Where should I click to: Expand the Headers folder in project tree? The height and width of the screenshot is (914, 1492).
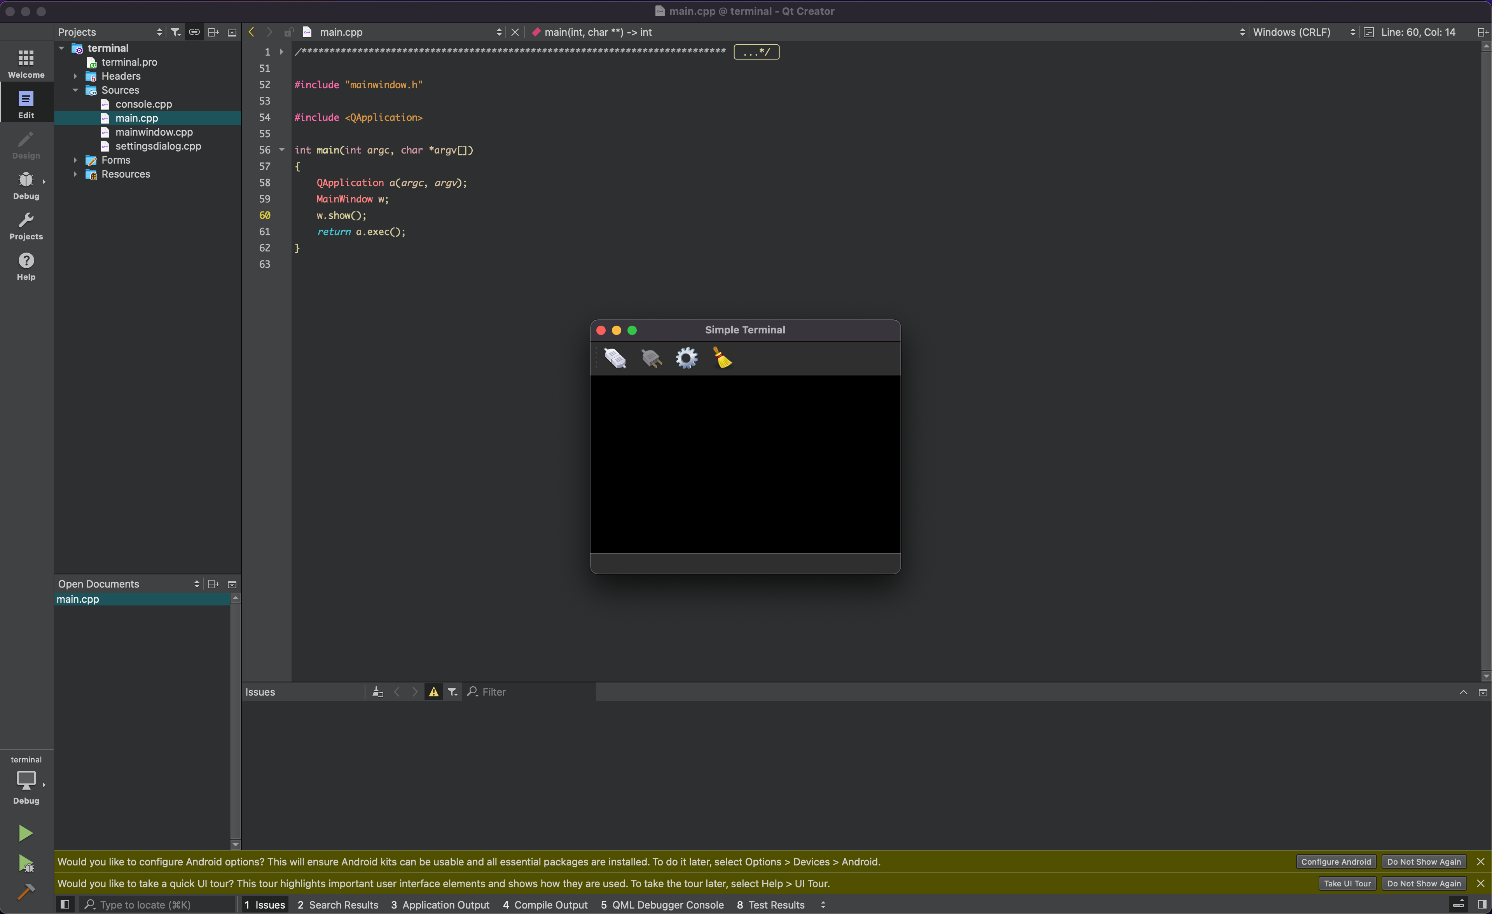[x=75, y=76]
